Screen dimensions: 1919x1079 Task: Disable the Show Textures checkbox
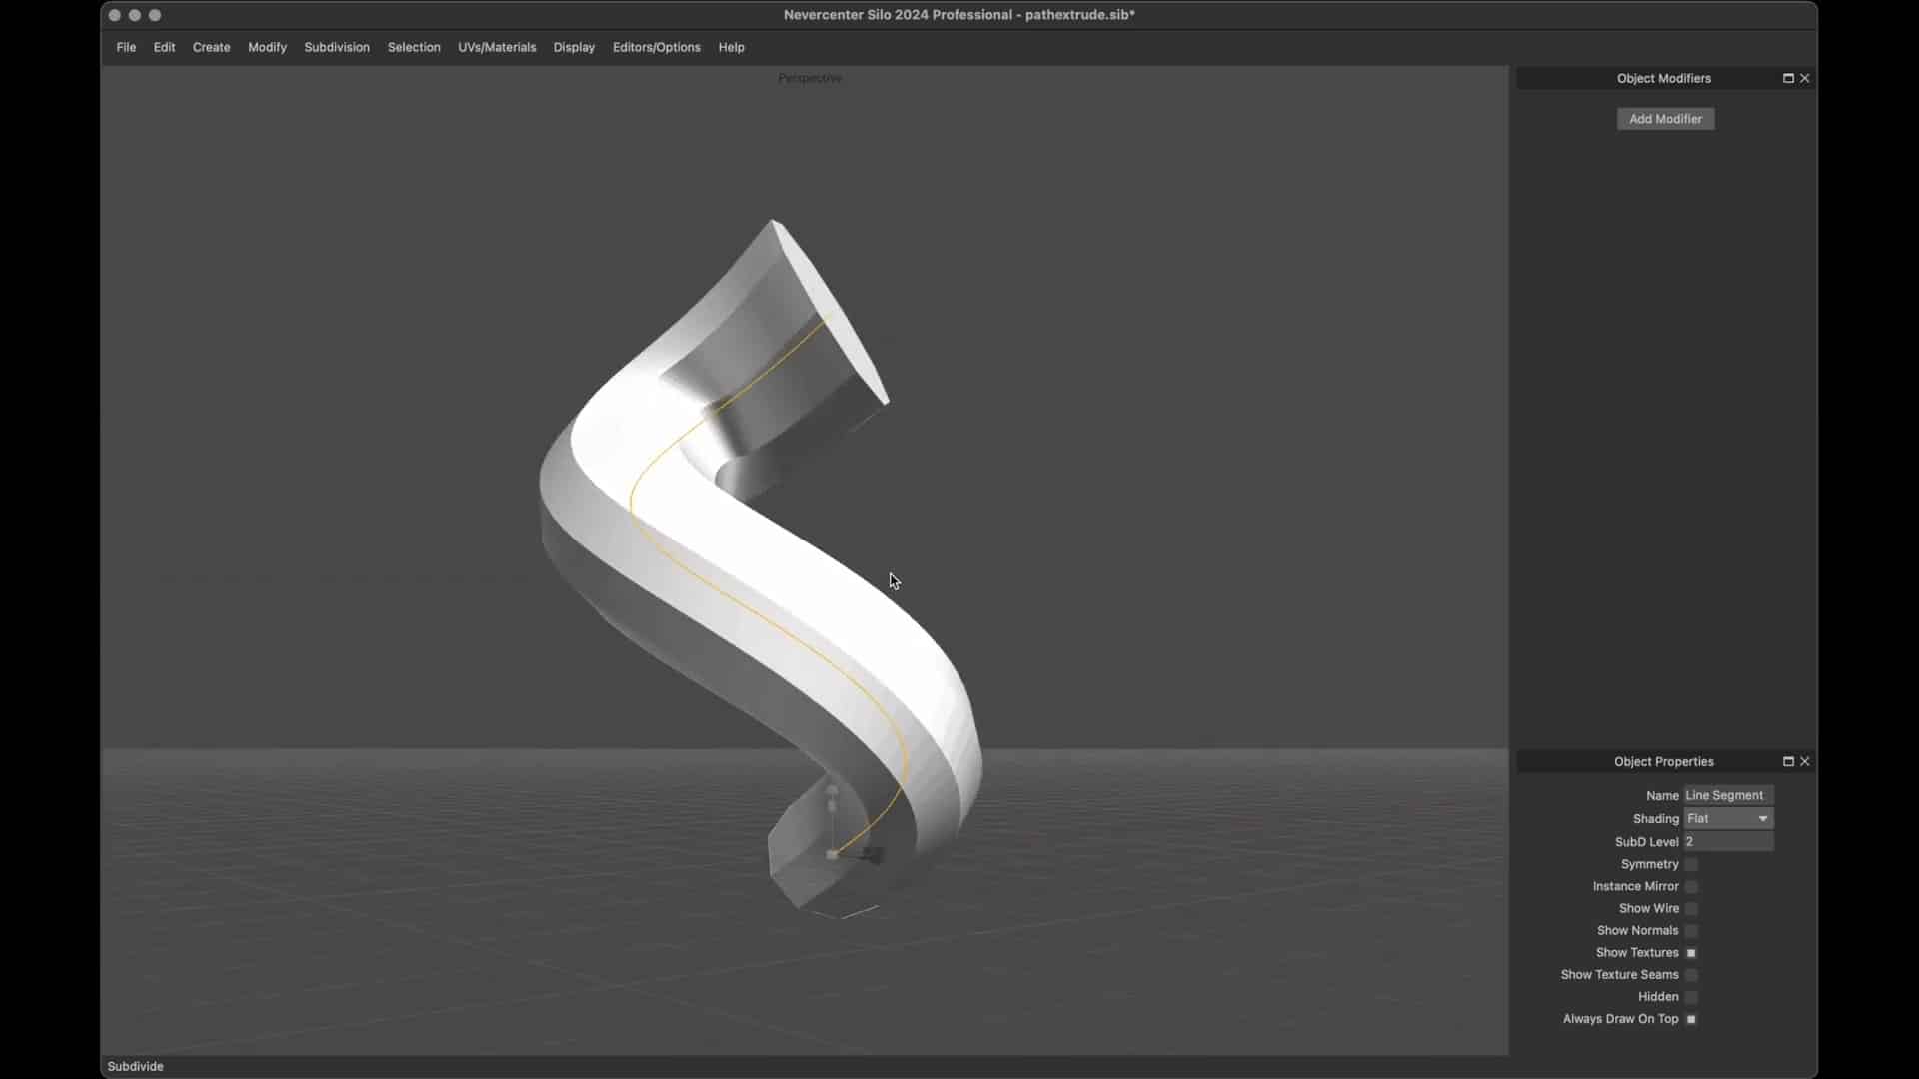point(1692,952)
